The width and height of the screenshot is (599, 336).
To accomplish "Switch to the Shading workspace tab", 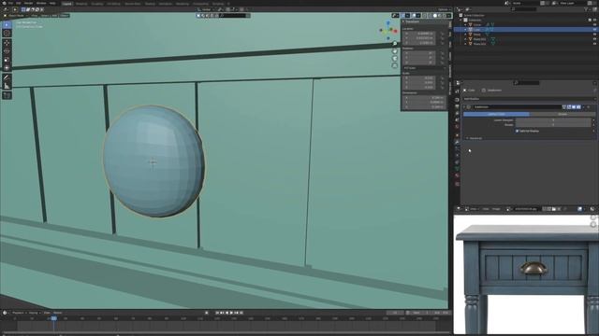I will (x=150, y=4).
